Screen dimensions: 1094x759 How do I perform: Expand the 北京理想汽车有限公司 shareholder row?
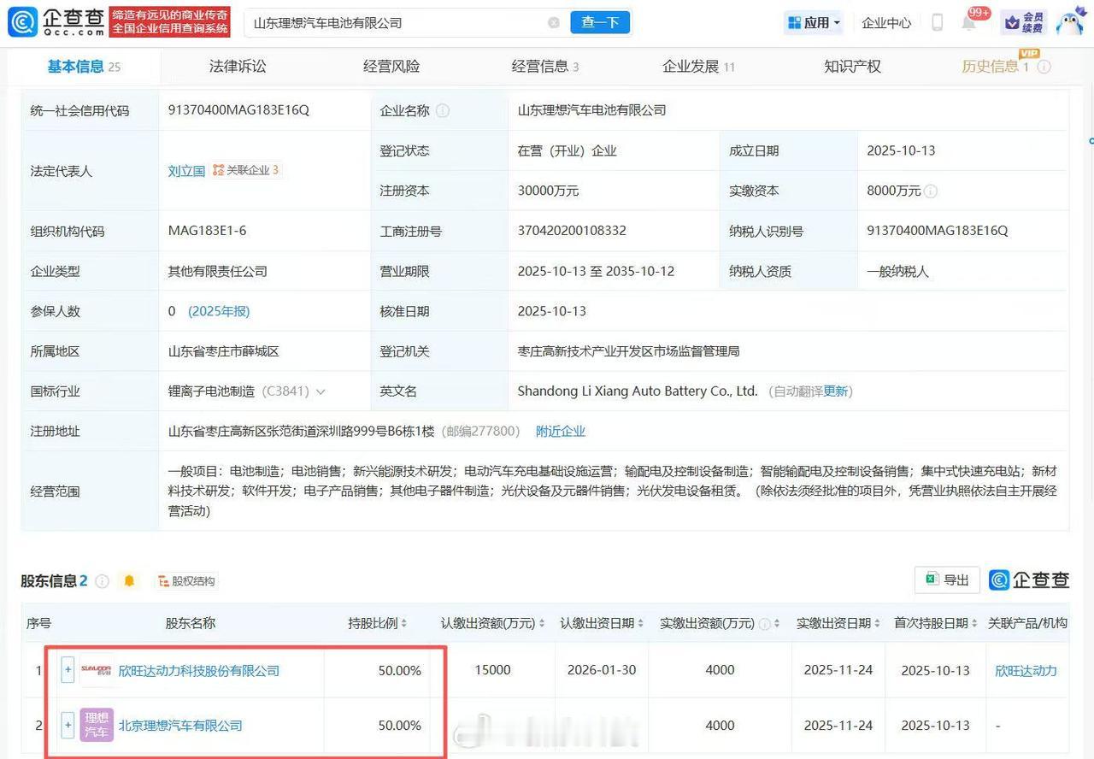68,726
